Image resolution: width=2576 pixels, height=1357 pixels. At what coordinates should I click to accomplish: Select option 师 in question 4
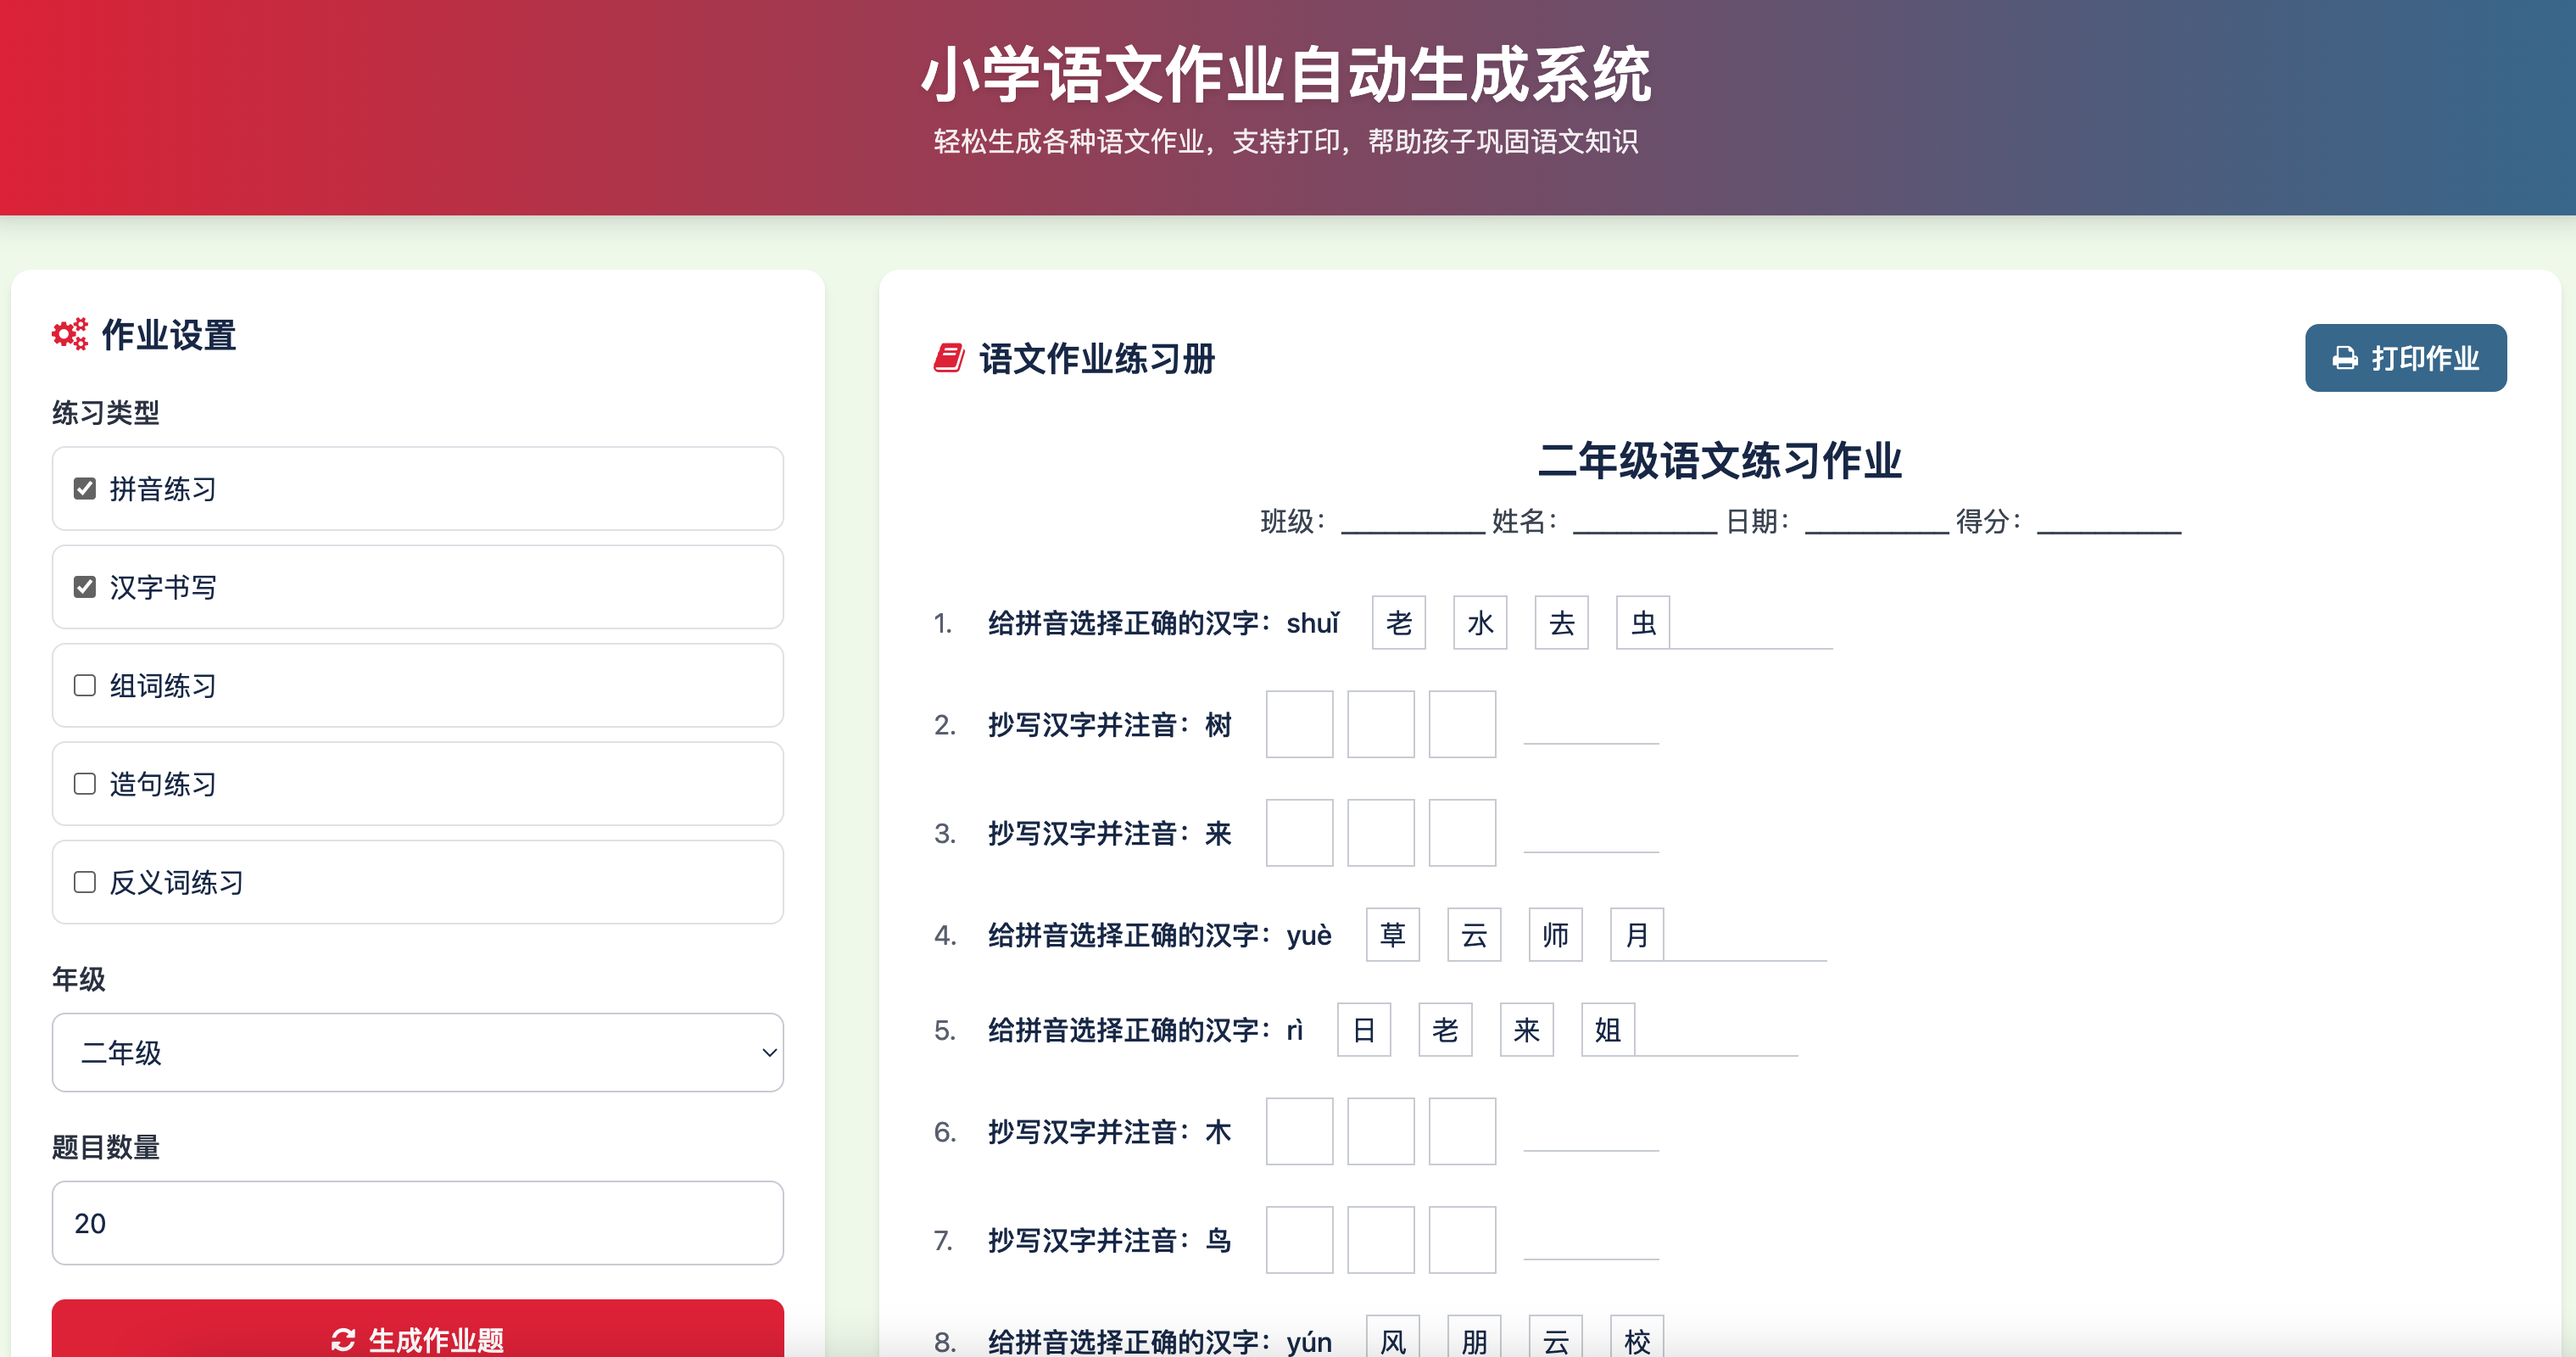coord(1556,935)
